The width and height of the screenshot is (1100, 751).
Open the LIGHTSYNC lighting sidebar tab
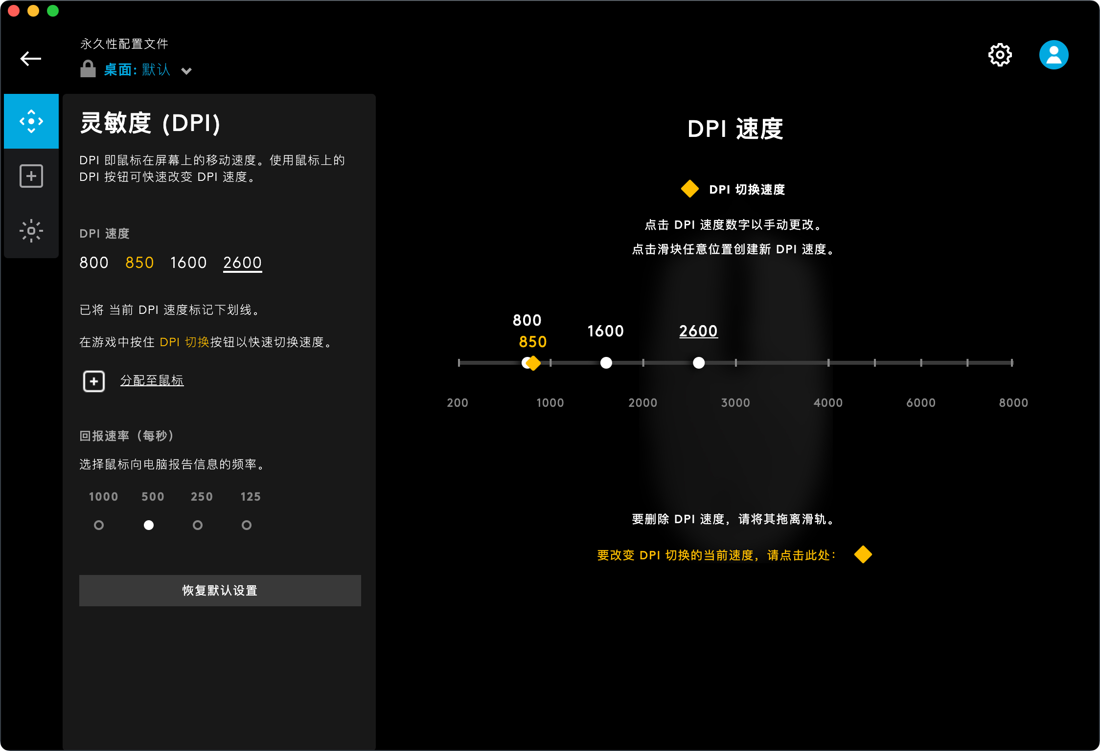31,231
